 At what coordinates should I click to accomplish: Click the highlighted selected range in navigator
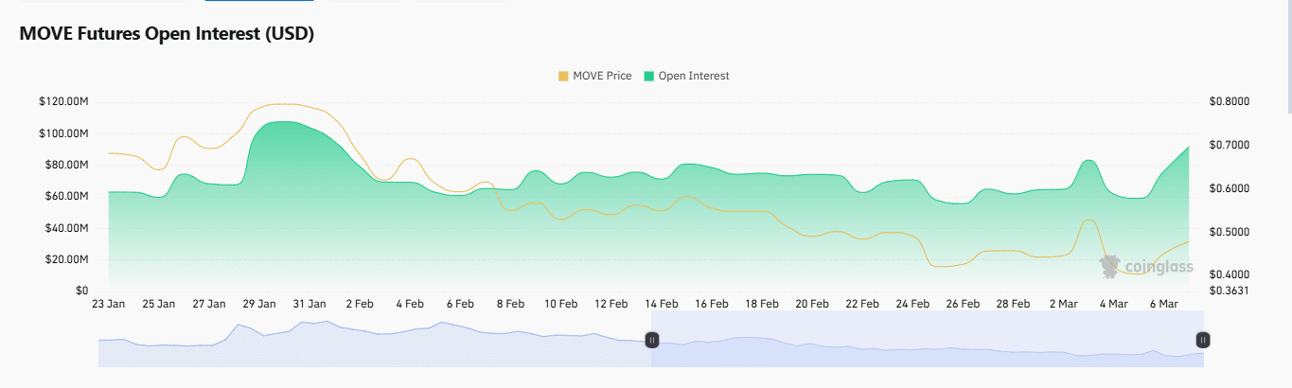coord(928,340)
